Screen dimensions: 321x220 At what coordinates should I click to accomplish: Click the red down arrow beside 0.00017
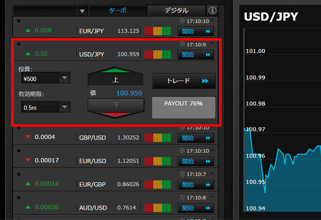[x=28, y=160]
